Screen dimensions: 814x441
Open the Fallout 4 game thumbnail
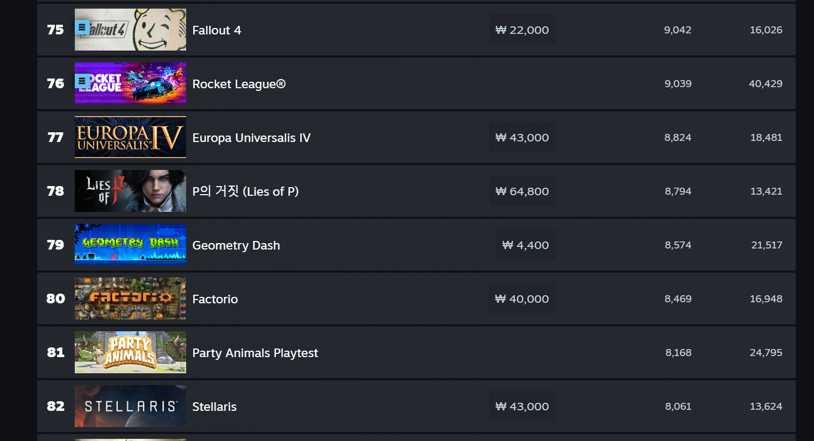(130, 30)
